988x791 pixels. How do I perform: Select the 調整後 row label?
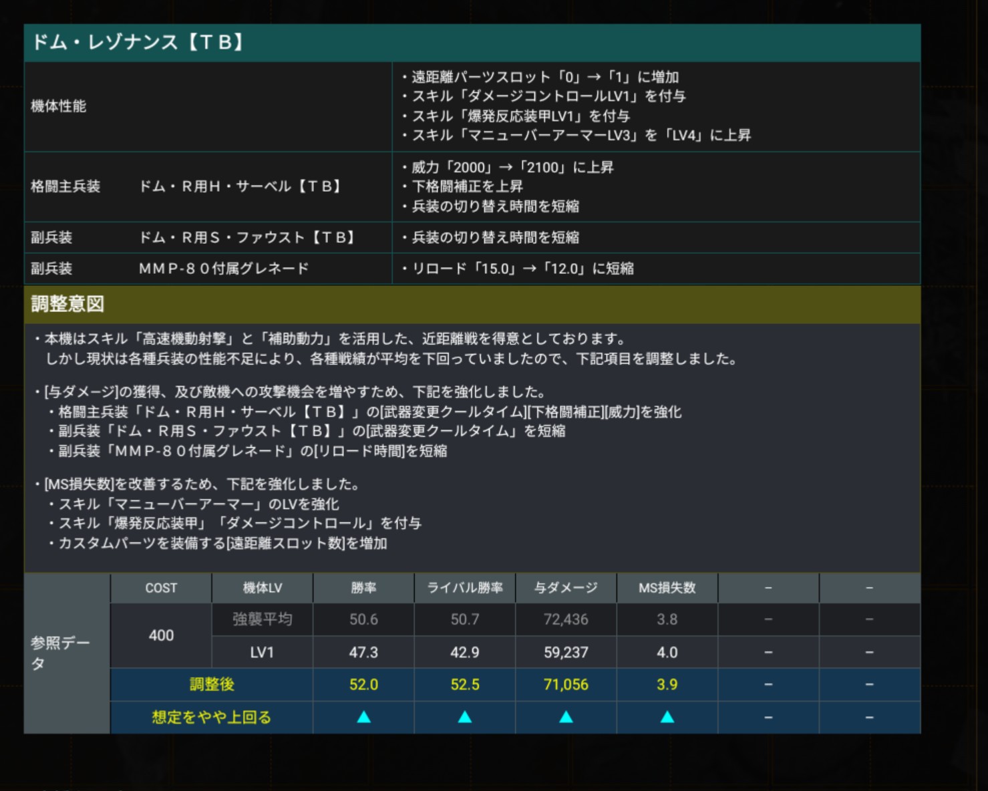212,684
